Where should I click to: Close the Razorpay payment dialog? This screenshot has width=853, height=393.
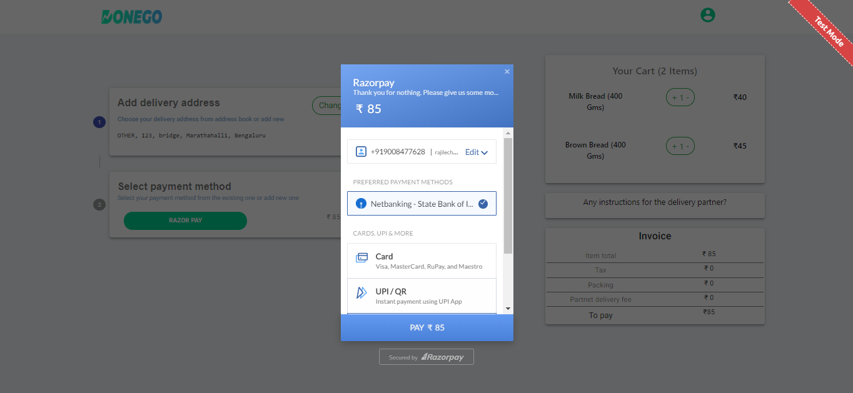coord(507,71)
